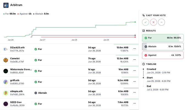Click the For check icon in SEED Gov row
This screenshot has width=187, height=110.
pos(36,104)
